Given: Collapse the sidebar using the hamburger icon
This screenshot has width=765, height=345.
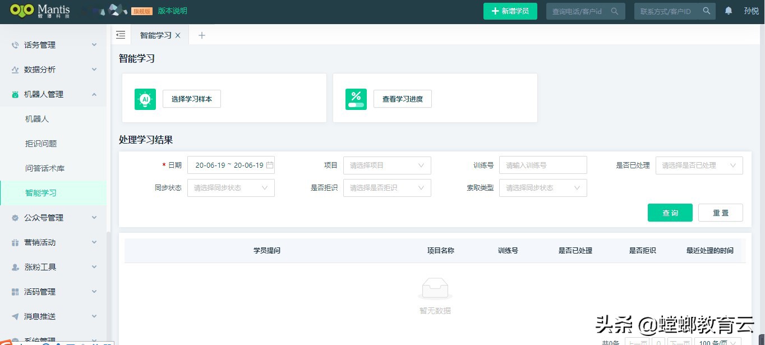Looking at the screenshot, I should point(121,34).
